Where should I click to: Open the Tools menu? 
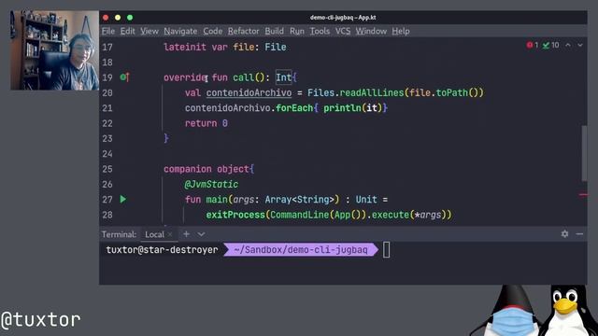[320, 31]
